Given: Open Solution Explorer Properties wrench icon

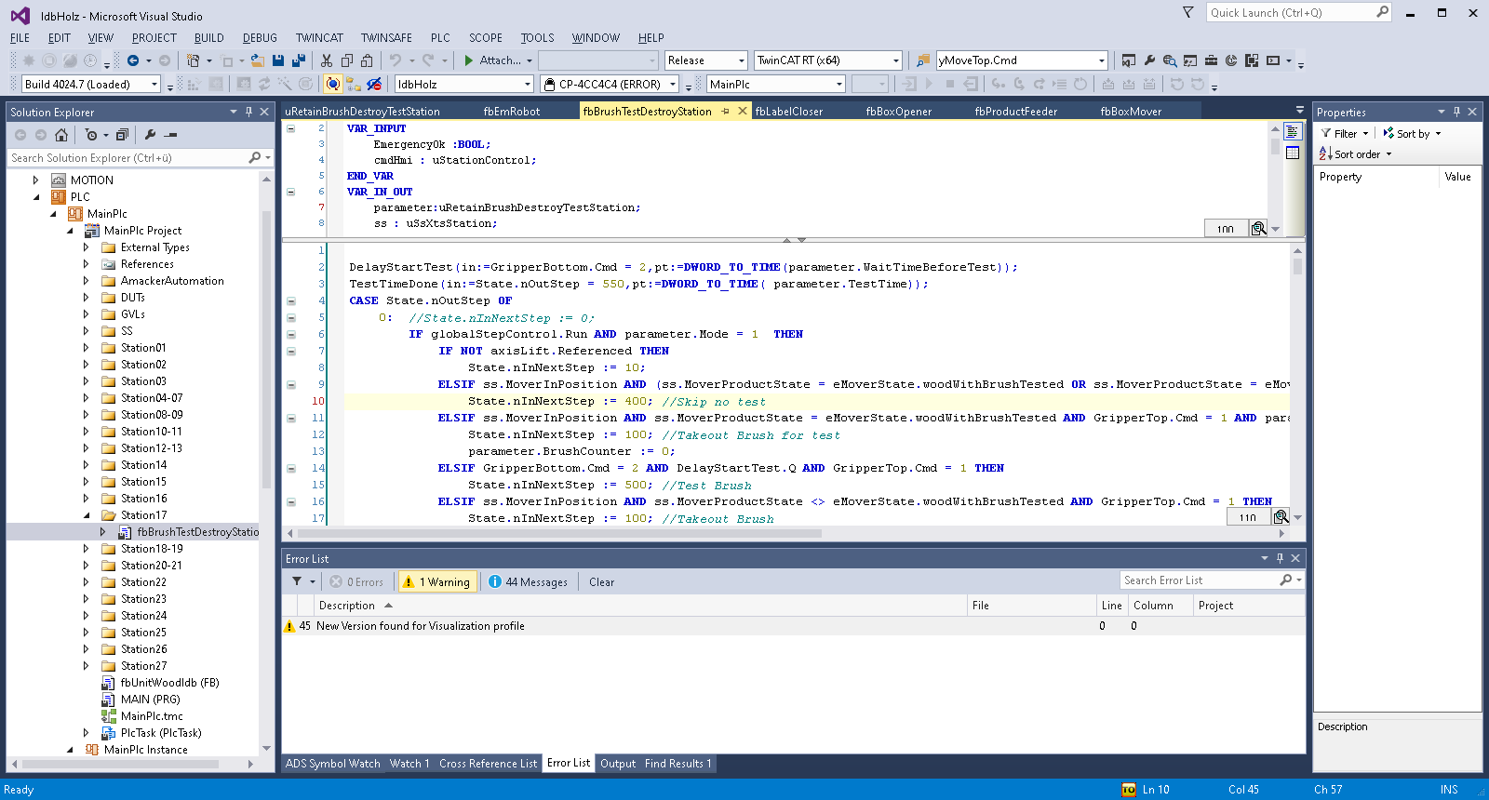Looking at the screenshot, I should tap(151, 135).
